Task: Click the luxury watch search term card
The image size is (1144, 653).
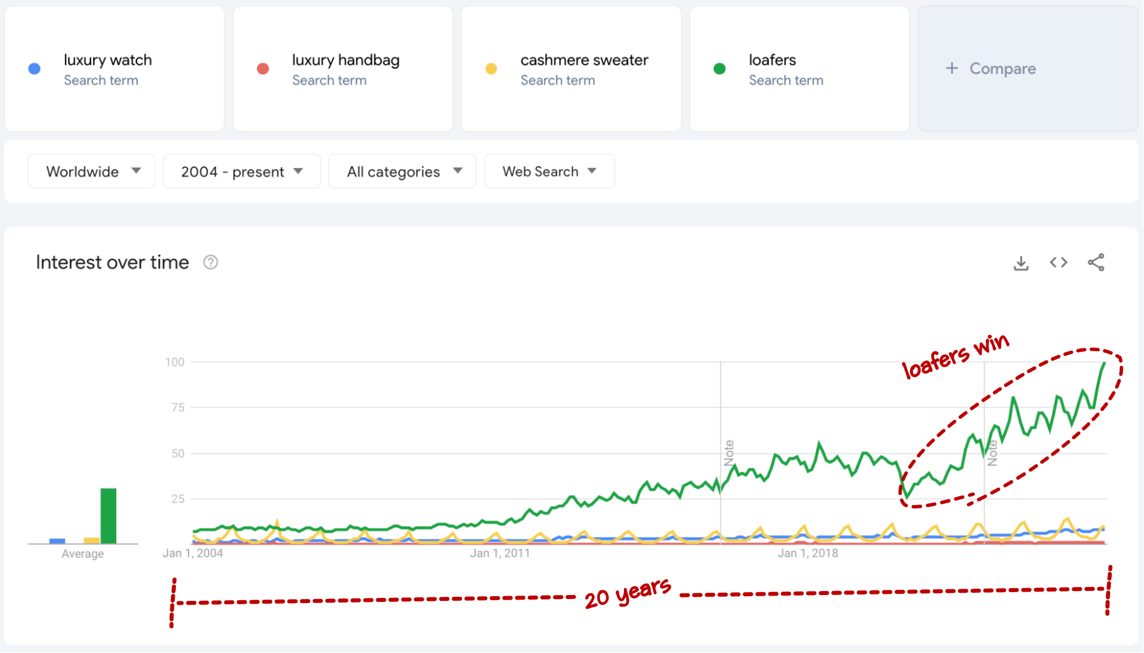Action: 122,69
